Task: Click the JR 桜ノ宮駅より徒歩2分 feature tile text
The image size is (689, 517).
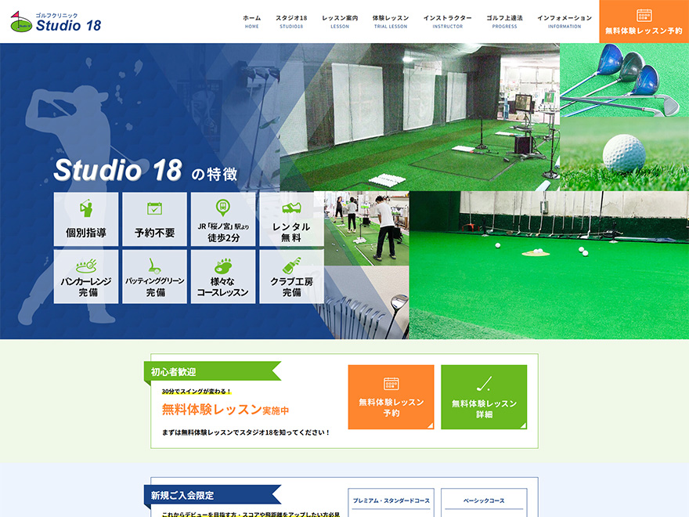Action: 223,232
